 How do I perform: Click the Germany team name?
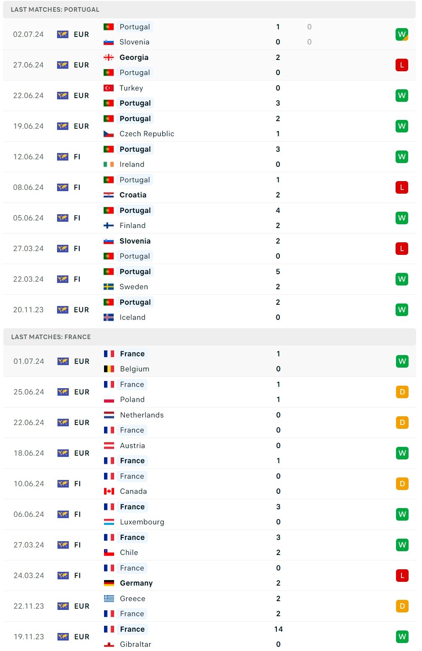click(x=136, y=583)
